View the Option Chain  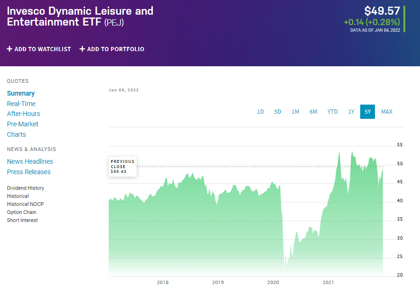pyautogui.click(x=21, y=212)
